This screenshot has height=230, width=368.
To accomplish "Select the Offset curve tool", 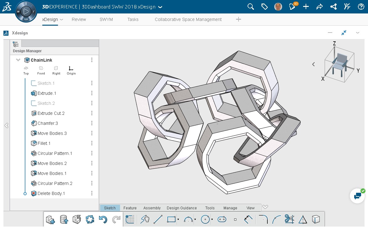I will (x=276, y=219).
